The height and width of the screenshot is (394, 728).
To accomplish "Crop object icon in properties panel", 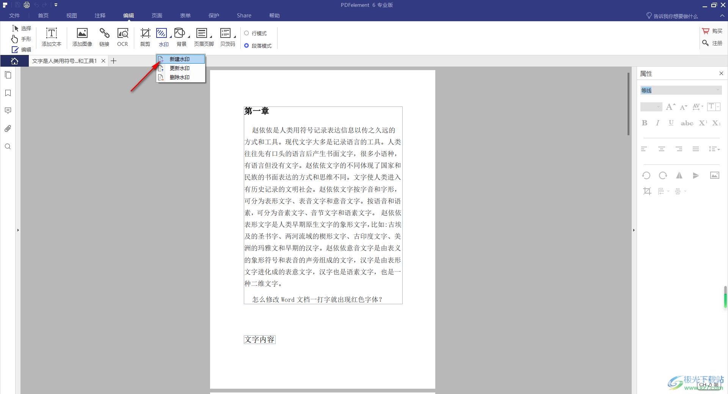I will click(x=647, y=191).
